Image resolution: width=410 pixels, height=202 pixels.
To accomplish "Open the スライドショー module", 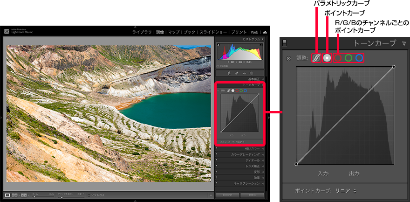I will pyautogui.click(x=213, y=32).
